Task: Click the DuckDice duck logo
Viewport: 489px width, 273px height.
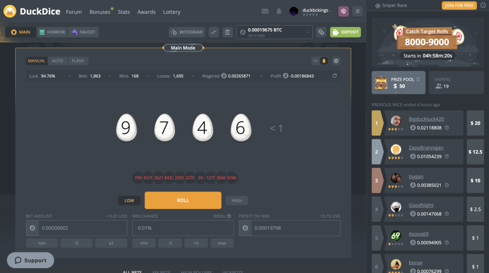Action: [x=10, y=11]
